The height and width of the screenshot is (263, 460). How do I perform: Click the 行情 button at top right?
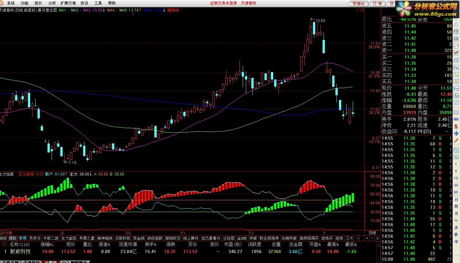[378, 3]
